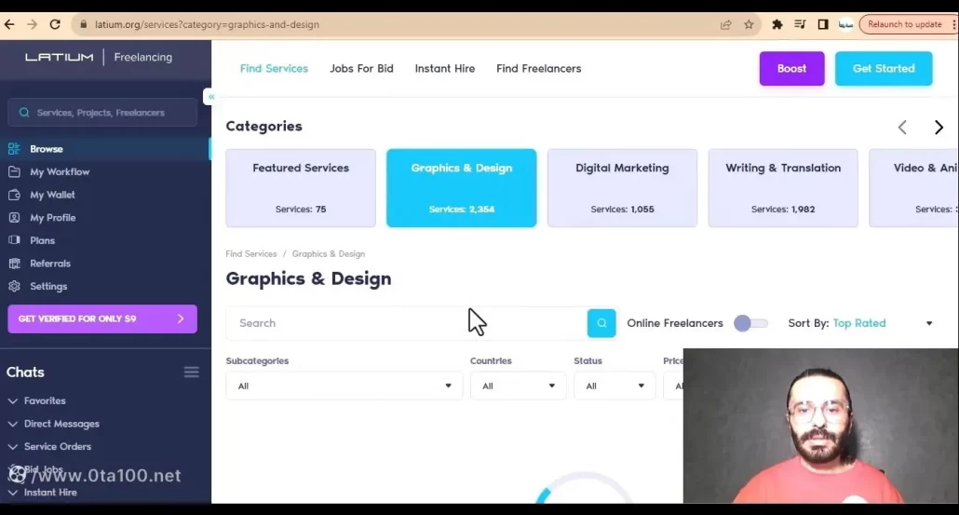Toggle the browser side panel icon
Image resolution: width=959 pixels, height=515 pixels.
(x=823, y=24)
